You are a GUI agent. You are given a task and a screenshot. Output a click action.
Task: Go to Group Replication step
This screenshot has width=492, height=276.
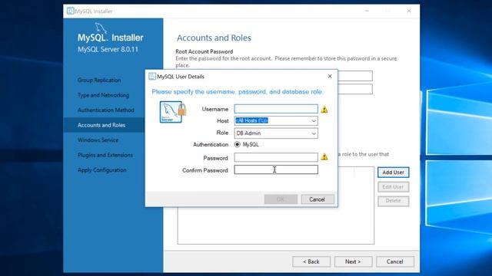tap(99, 80)
